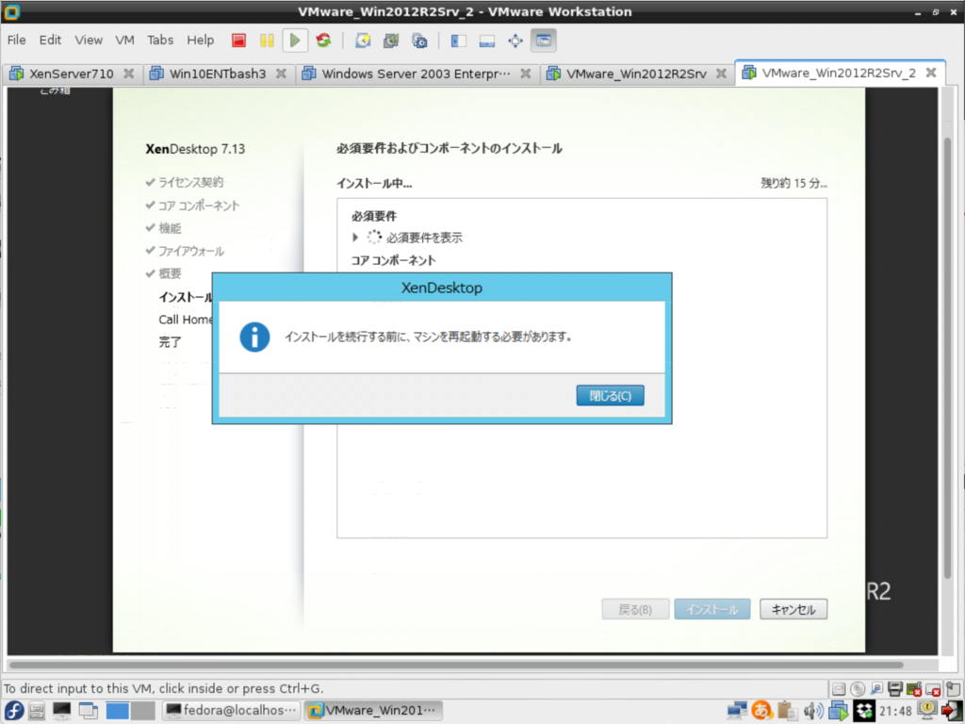Open the Fedora start menu icon
This screenshot has width=965, height=724.
click(13, 711)
